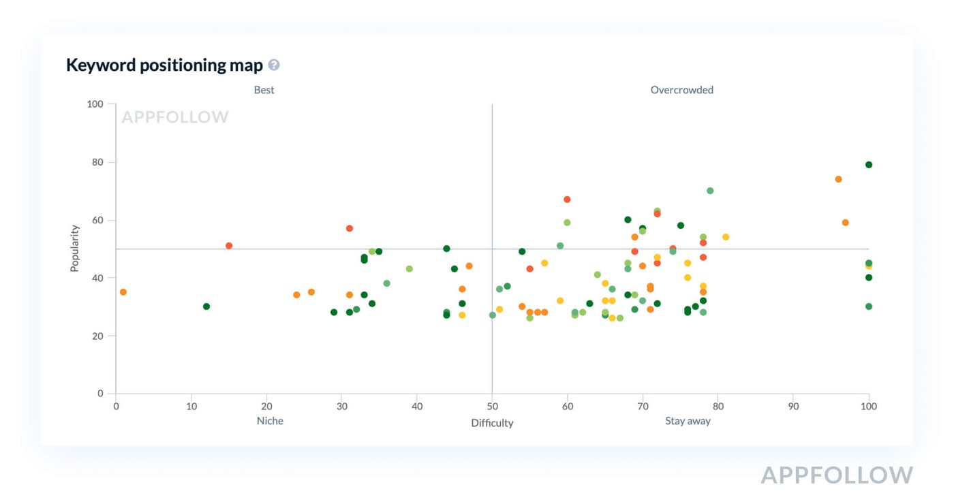The height and width of the screenshot is (504, 954).
Task: Click the red dot at difficulty 60, popularity 67
Action: (567, 200)
